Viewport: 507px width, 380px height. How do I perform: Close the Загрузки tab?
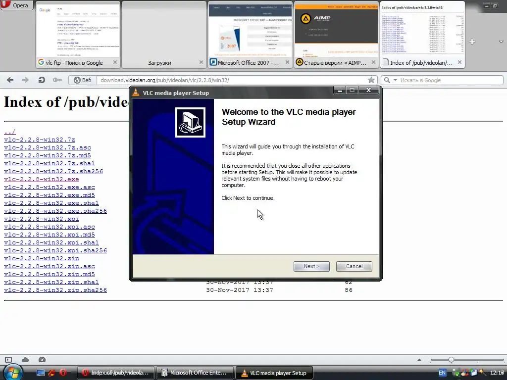click(x=201, y=62)
